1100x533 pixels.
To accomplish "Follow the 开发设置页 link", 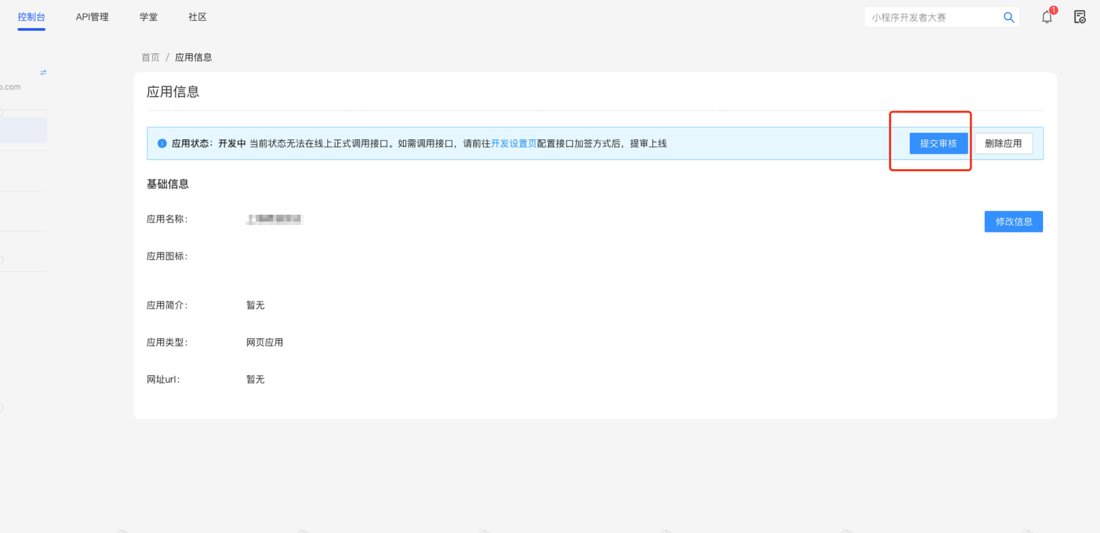I will pos(513,144).
